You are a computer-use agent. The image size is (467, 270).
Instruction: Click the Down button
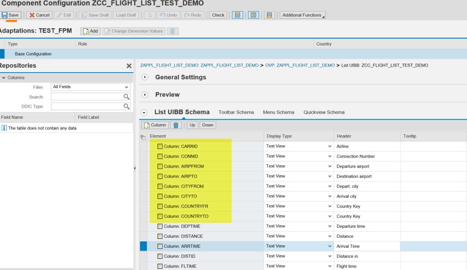click(207, 125)
